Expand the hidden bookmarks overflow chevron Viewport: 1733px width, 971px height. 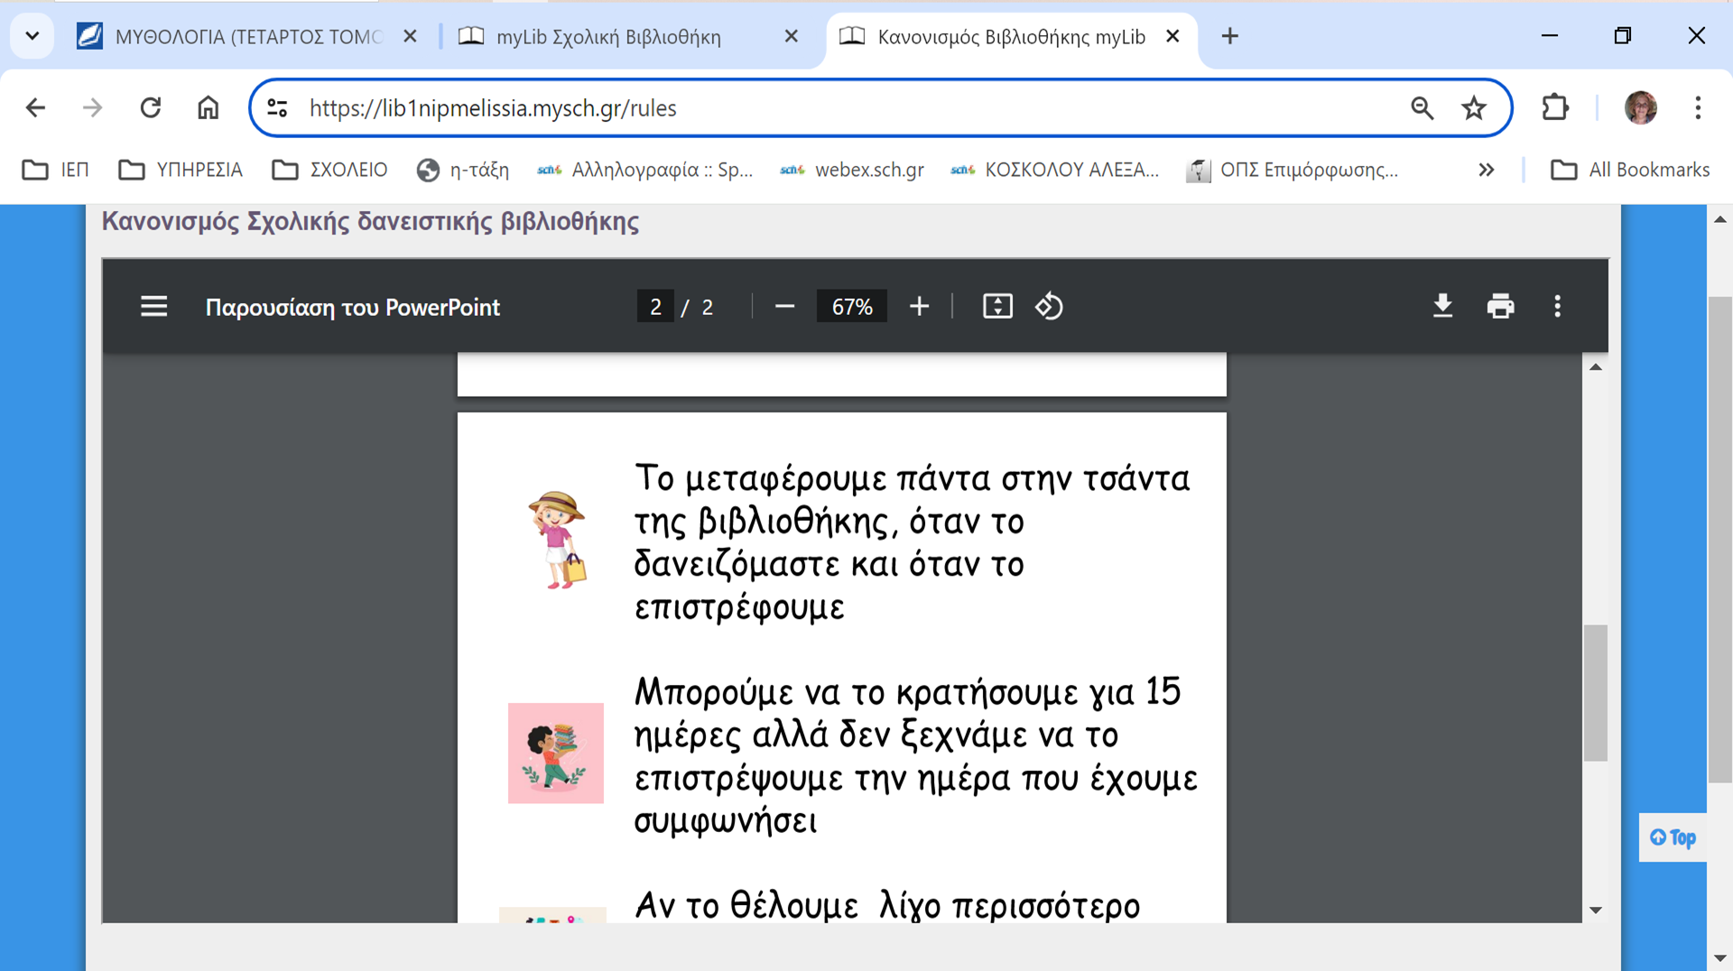[1486, 170]
